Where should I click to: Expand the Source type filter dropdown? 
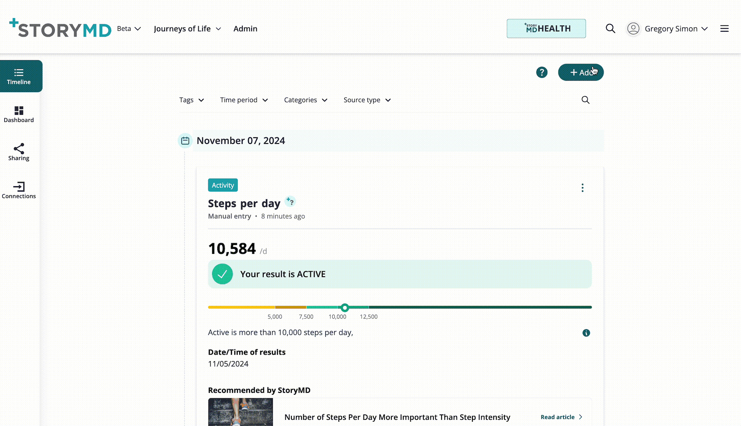click(367, 100)
